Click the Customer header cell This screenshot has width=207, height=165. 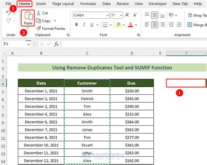click(x=87, y=83)
